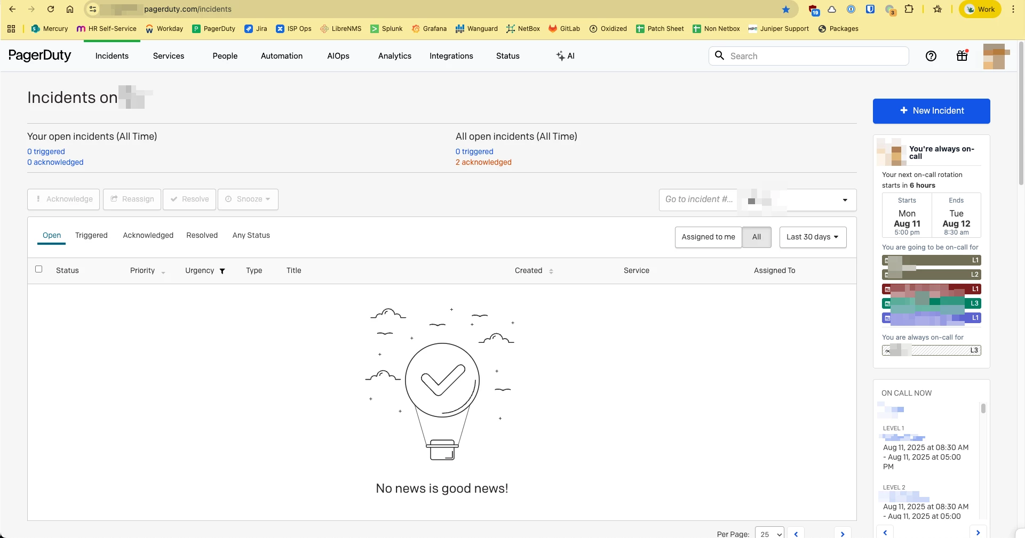Click the green L3 on-call bar
This screenshot has width=1025, height=538.
click(932, 303)
